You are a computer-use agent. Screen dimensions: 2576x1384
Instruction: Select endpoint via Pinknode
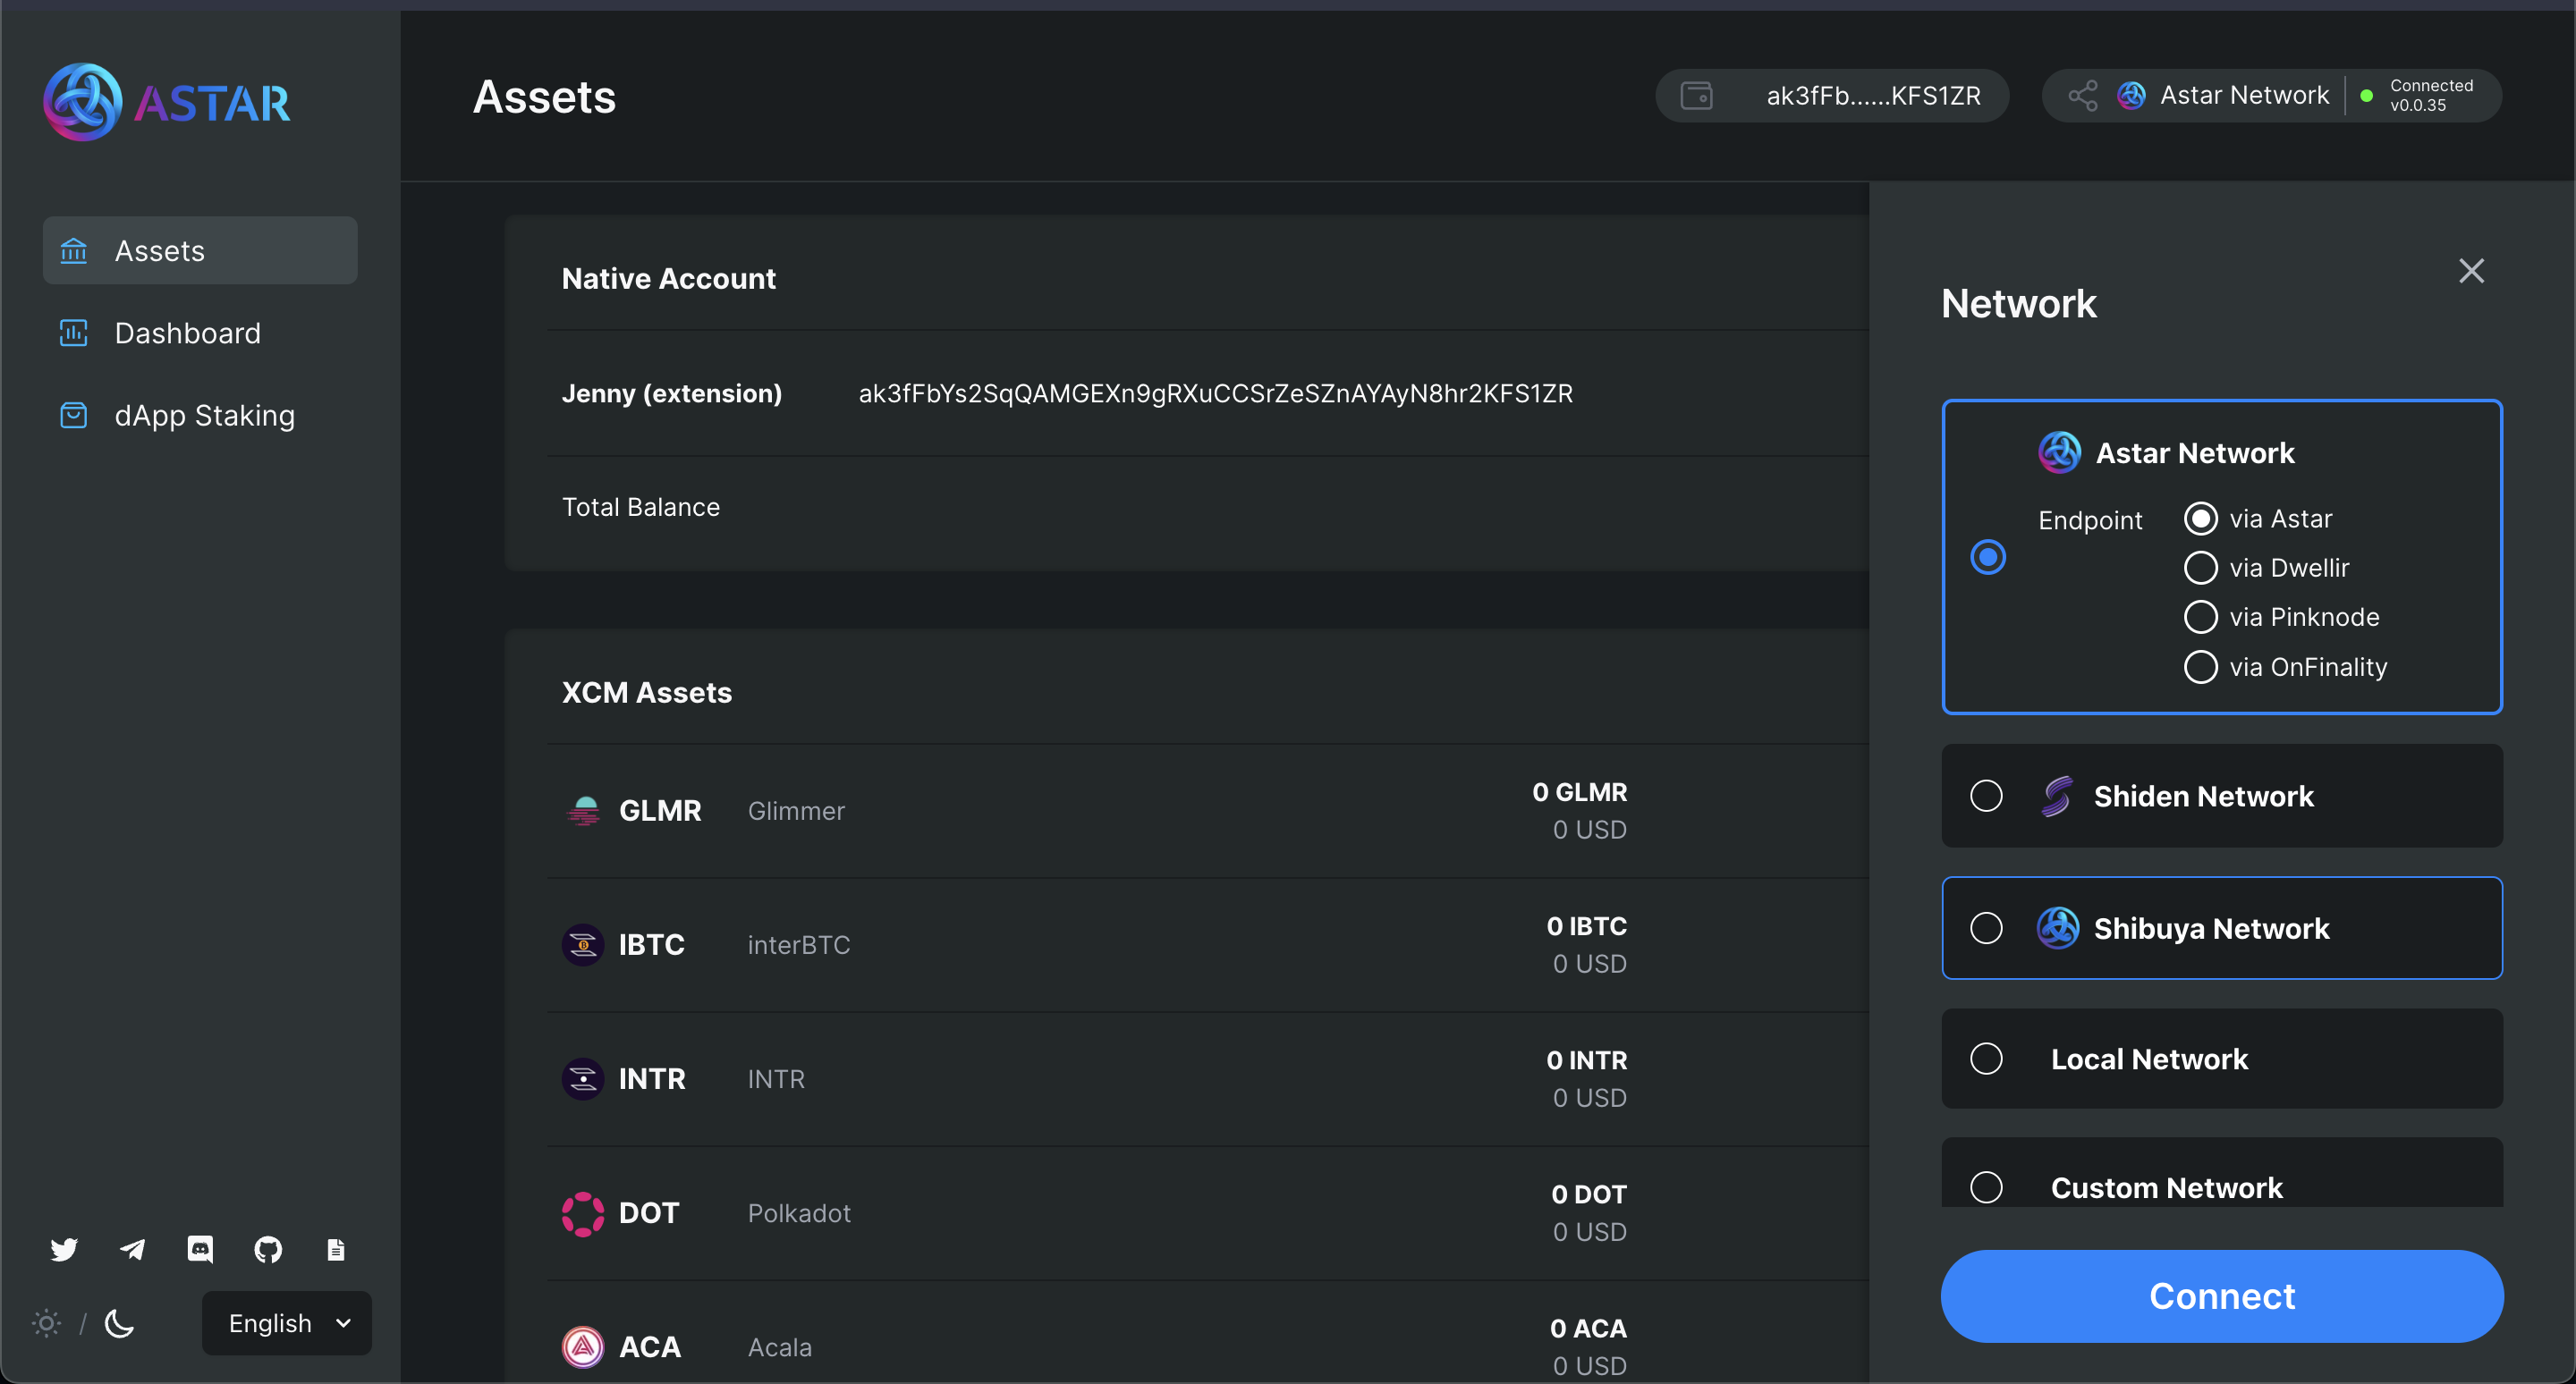[x=2201, y=617]
